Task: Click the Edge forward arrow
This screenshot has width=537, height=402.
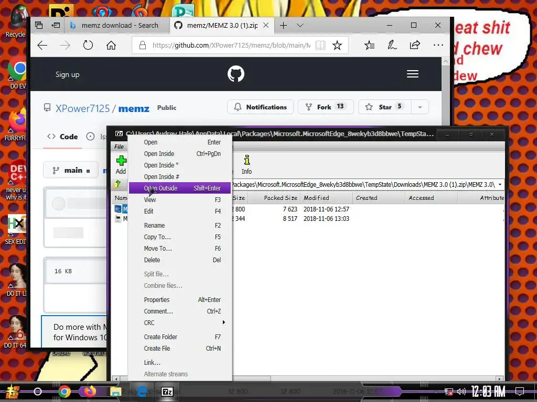Action: pos(65,45)
